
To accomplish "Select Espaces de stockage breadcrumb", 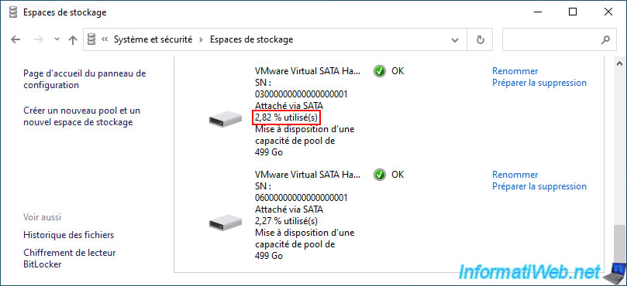I will pos(252,39).
